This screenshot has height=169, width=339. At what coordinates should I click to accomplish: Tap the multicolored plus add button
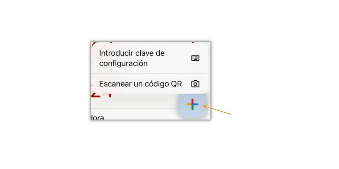tap(192, 104)
